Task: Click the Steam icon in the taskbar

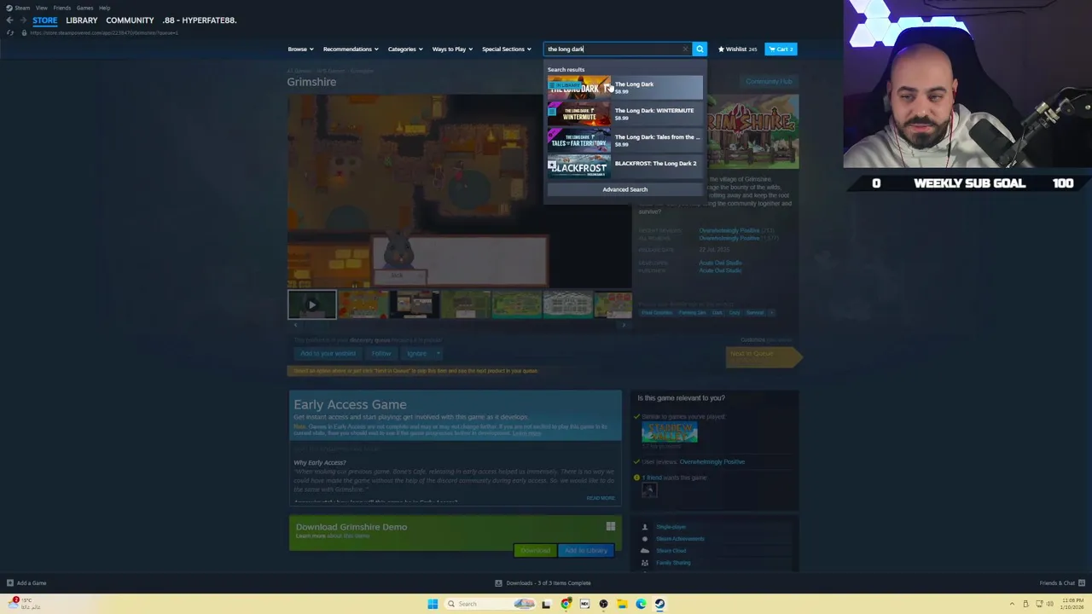Action: coord(659,604)
